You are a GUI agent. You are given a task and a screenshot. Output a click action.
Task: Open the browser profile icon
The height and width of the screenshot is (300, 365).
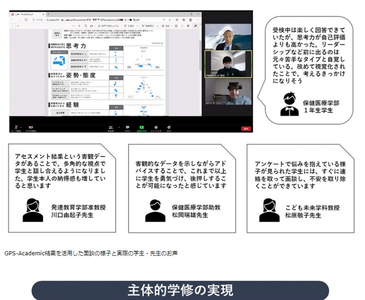point(191,20)
